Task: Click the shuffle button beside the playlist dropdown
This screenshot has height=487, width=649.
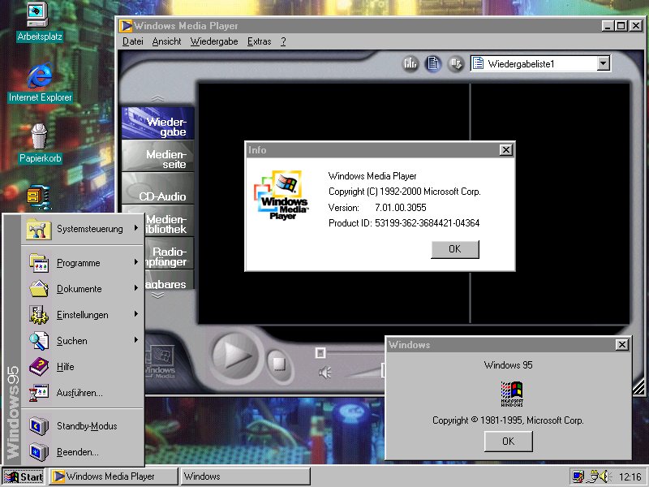Action: [x=456, y=63]
